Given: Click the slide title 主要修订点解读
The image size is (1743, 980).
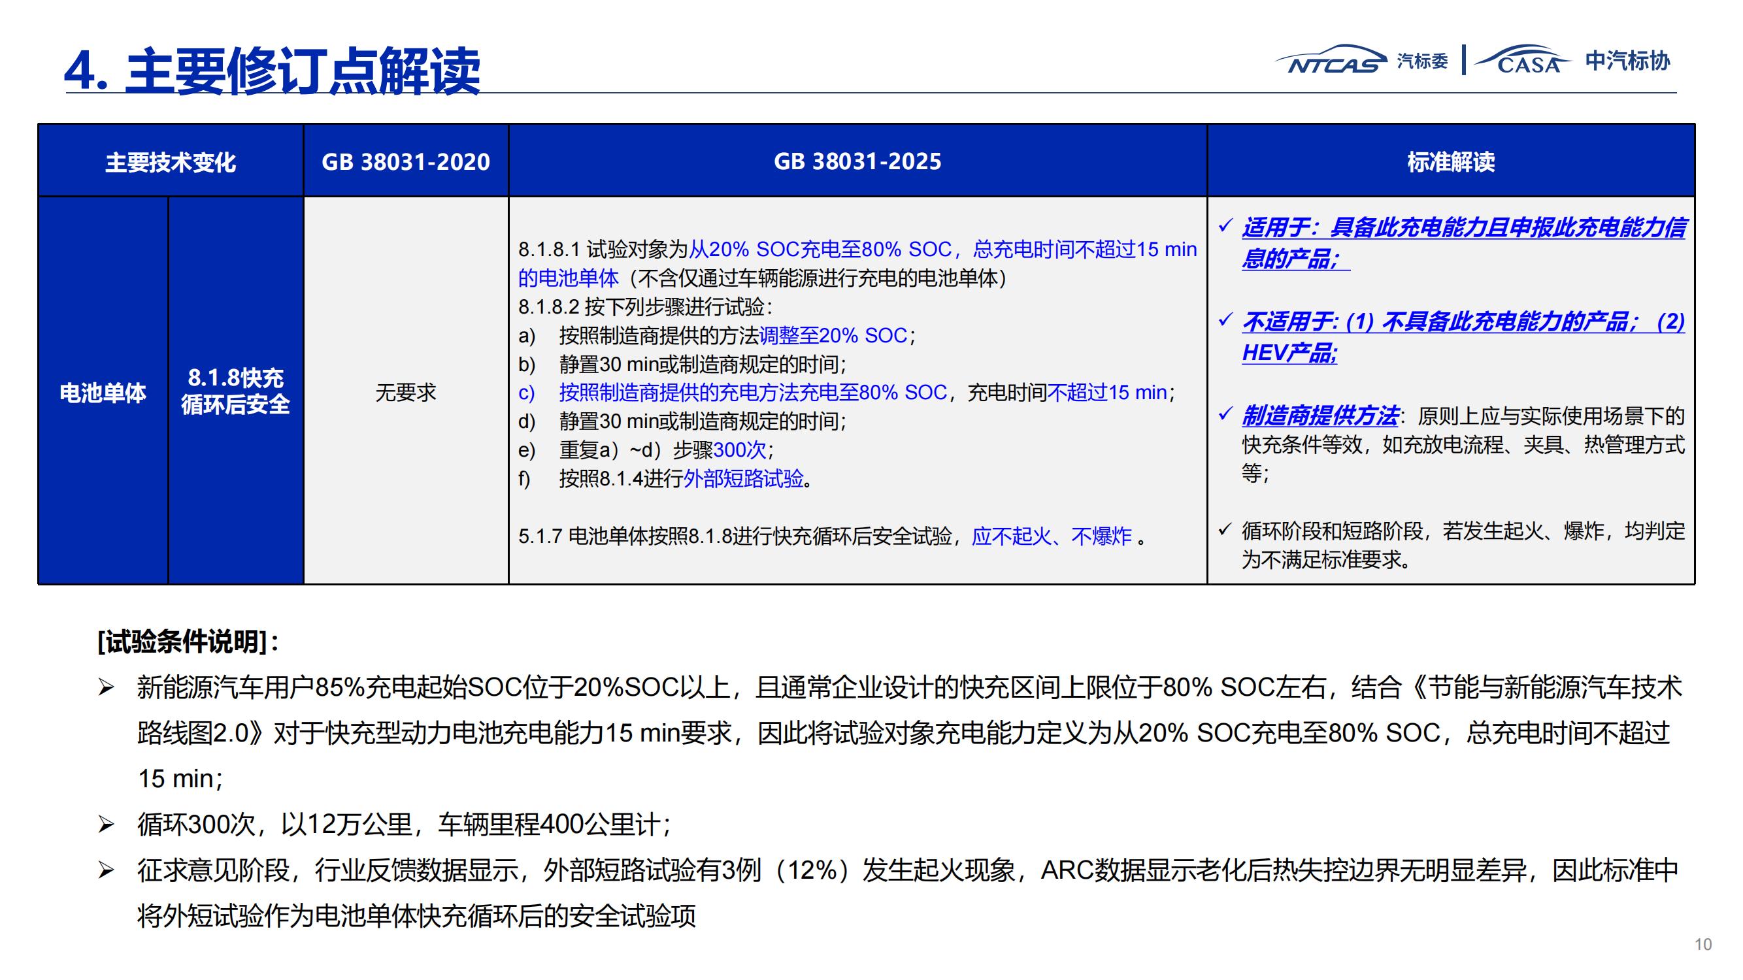Looking at the screenshot, I should click(x=273, y=71).
